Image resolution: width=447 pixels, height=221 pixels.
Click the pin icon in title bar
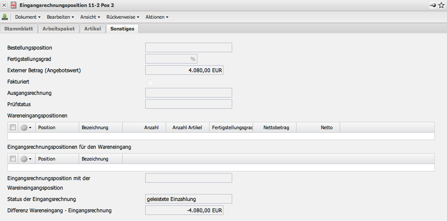(433, 5)
